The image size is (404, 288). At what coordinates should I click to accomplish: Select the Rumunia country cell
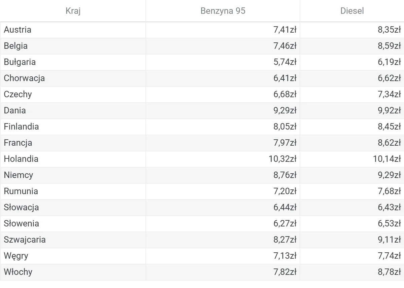pos(73,191)
